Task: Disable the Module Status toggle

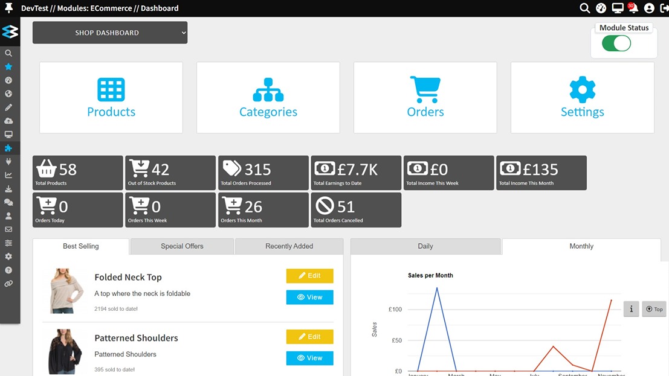Action: click(616, 43)
